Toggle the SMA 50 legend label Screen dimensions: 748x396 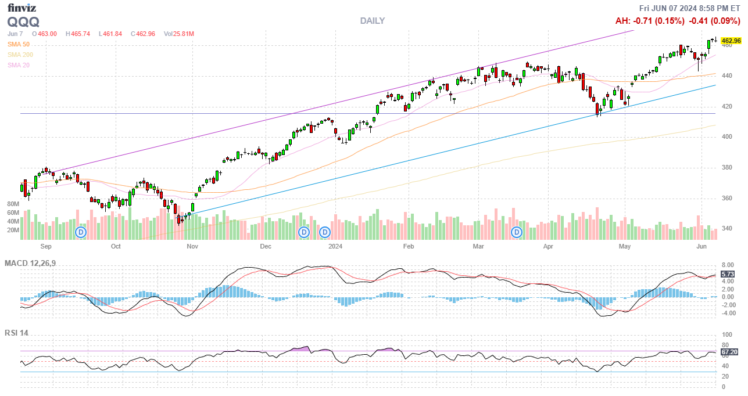(19, 44)
